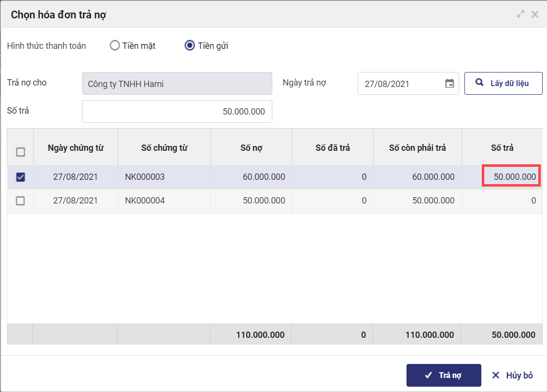This screenshot has height=392, width=547.
Task: Click the Trả nợ cho company field
Action: click(x=177, y=84)
